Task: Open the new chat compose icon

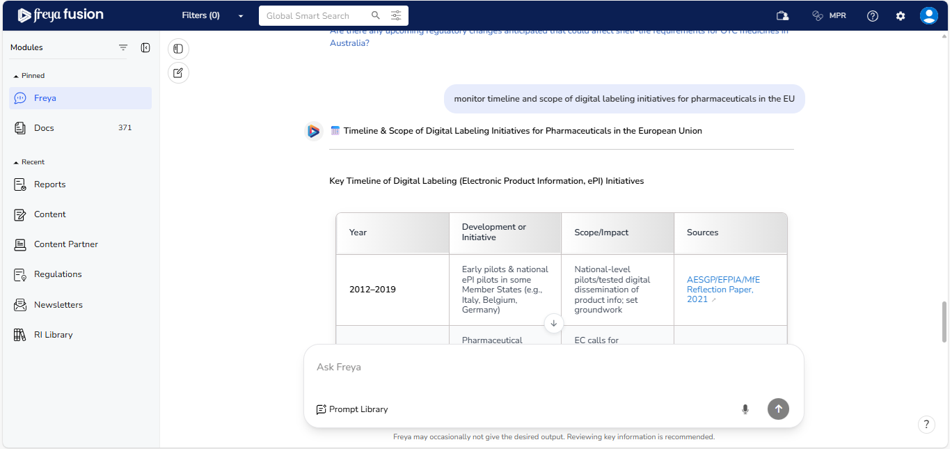Action: coord(178,72)
